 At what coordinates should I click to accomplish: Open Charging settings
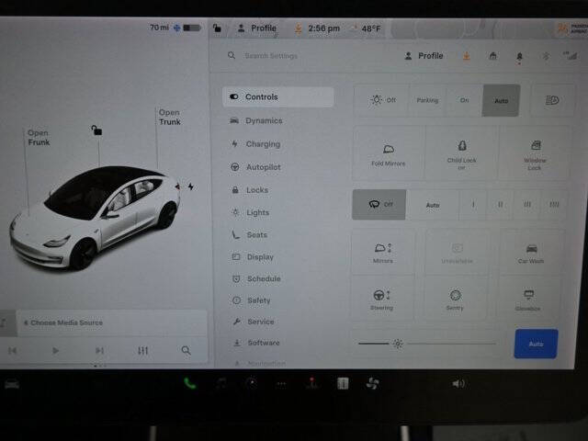click(255, 144)
